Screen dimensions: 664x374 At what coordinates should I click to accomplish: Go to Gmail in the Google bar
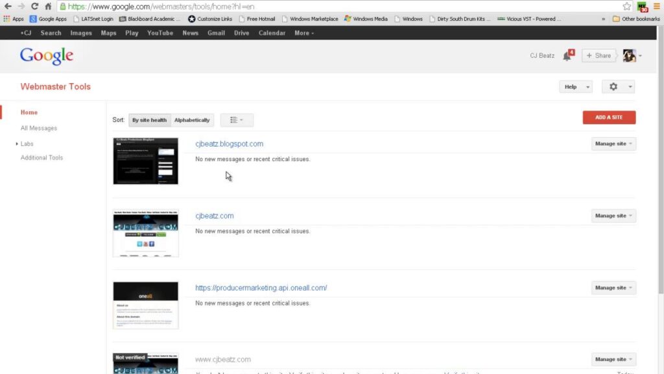tap(216, 33)
